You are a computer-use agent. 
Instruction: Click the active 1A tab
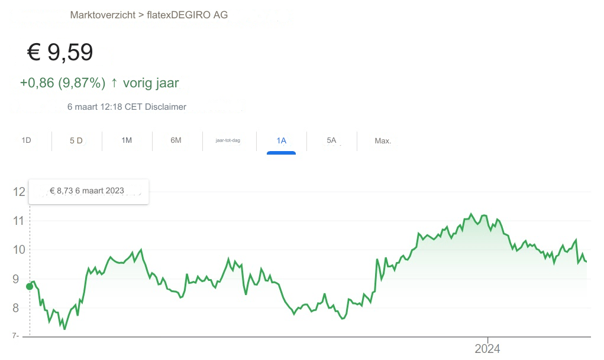click(281, 140)
